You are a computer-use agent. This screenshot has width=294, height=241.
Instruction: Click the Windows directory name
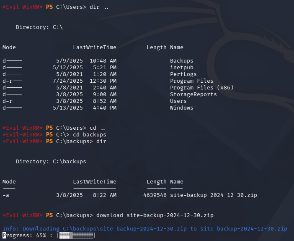click(x=181, y=108)
